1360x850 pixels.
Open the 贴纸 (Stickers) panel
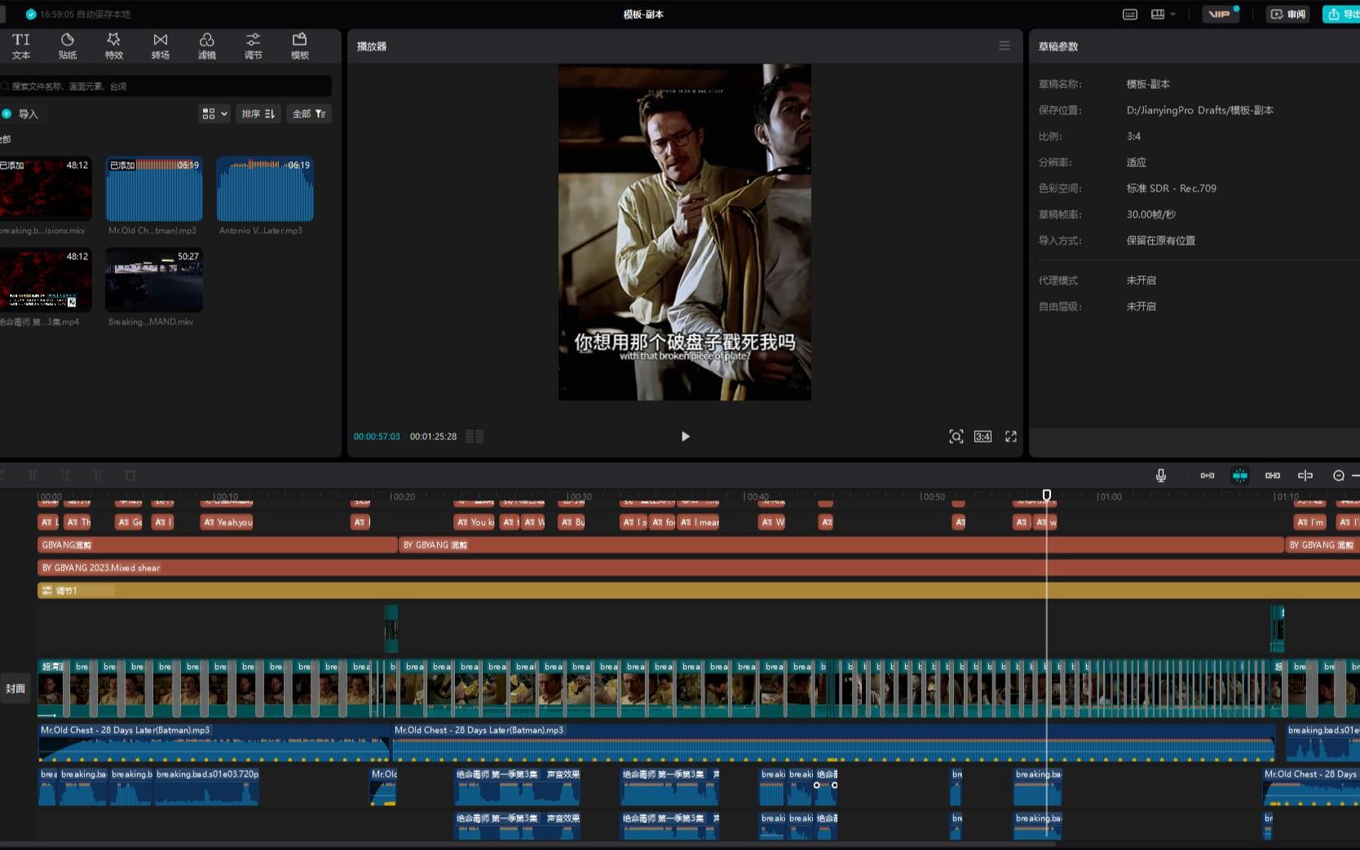click(x=68, y=46)
